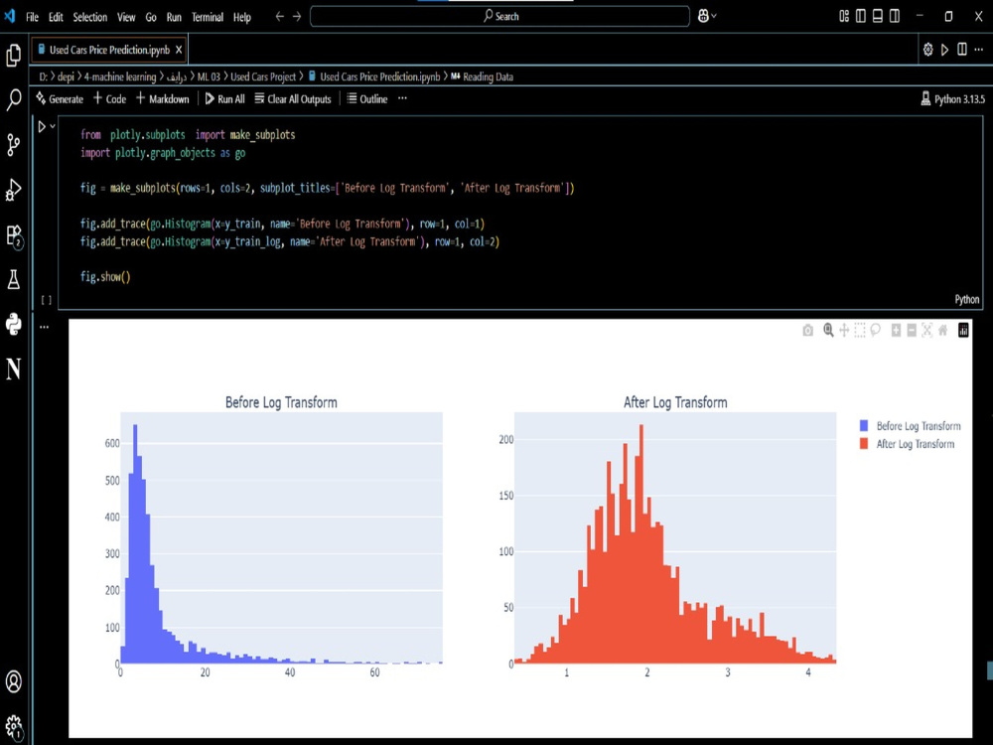
Task: Toggle the Primary Side Bar
Action: (x=861, y=17)
